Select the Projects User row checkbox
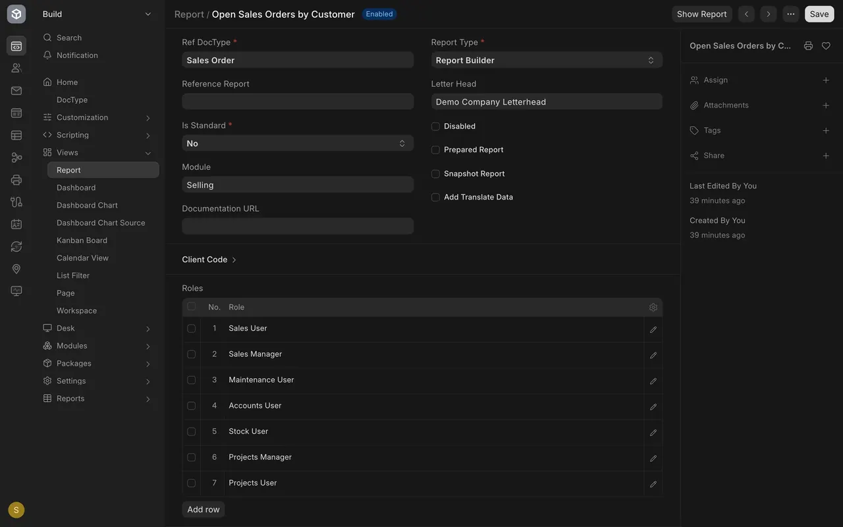 click(192, 483)
